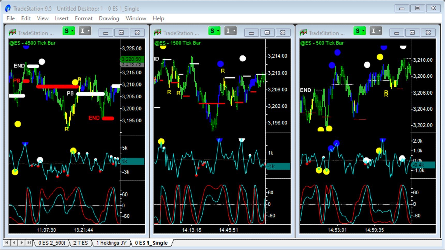
Task: Click 11:07:30 time label on 4500 Tick axis
Action: [46, 230]
